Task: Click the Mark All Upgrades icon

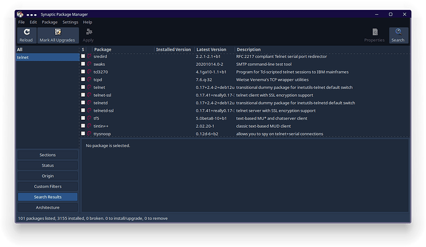Action: pyautogui.click(x=58, y=35)
